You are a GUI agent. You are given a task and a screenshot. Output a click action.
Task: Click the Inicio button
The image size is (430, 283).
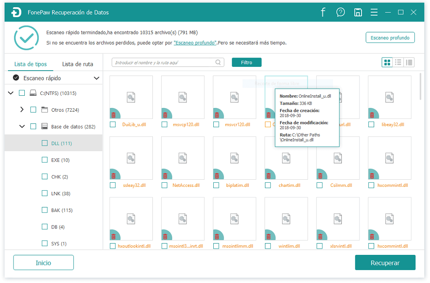click(x=43, y=263)
